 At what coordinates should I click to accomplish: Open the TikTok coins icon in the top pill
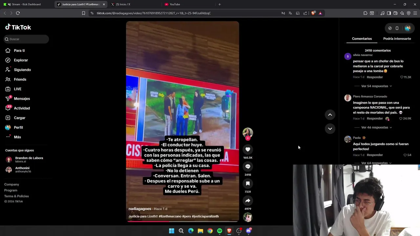(x=390, y=28)
